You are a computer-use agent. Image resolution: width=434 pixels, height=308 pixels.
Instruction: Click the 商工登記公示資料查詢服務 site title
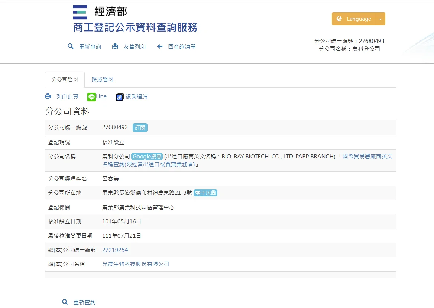(135, 27)
